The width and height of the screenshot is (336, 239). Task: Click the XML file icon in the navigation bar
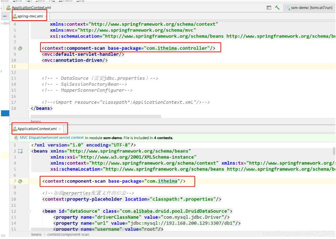[x=8, y=8]
